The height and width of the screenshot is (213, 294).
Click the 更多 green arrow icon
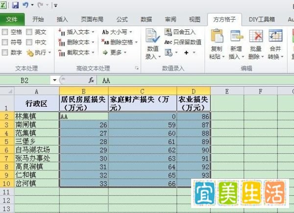(105, 52)
